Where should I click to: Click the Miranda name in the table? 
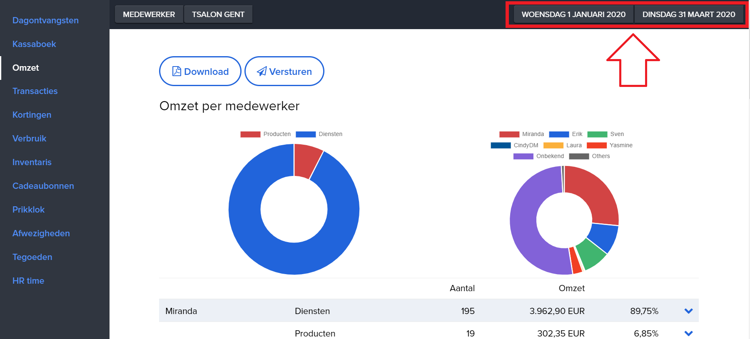coord(181,311)
